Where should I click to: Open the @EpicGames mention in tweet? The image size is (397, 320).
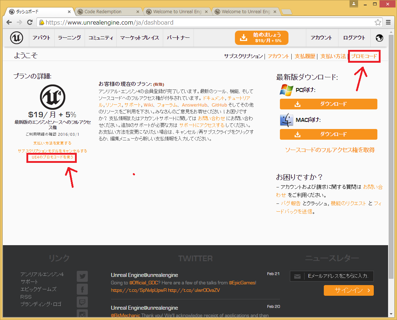point(242,283)
